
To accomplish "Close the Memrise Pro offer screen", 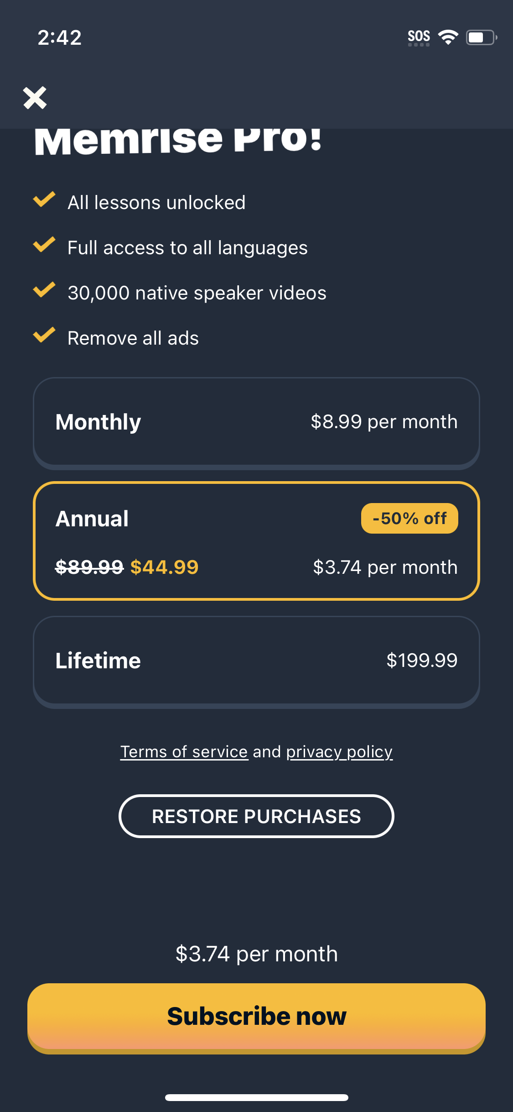I will (x=35, y=98).
